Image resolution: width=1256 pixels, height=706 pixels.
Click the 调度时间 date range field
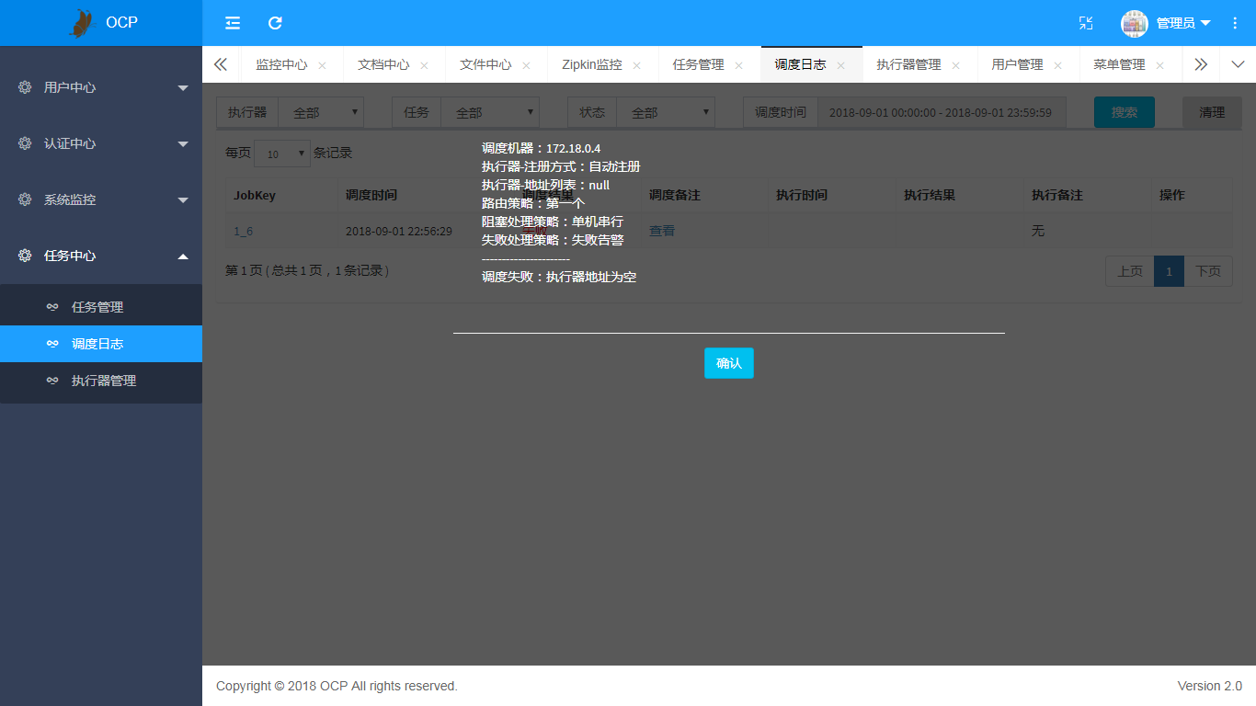point(942,112)
